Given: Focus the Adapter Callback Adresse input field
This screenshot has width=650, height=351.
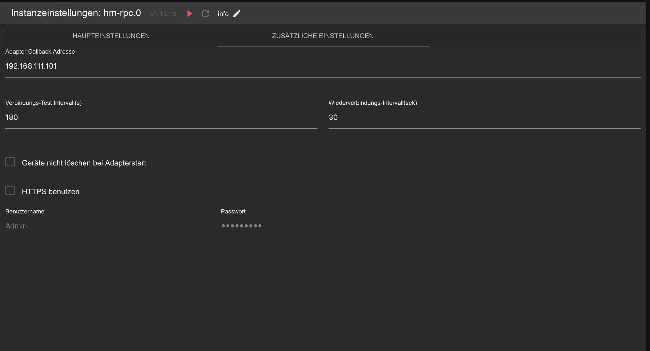Looking at the screenshot, I should pyautogui.click(x=322, y=66).
